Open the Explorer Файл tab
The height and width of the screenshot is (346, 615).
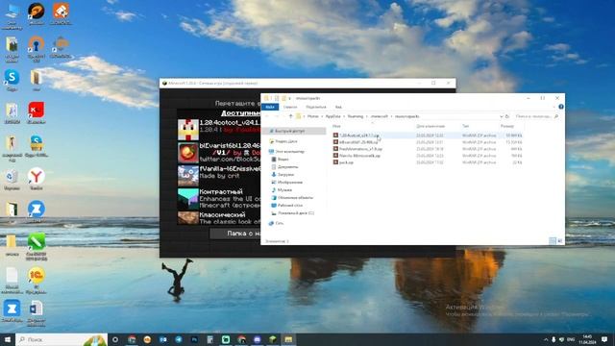(270, 107)
